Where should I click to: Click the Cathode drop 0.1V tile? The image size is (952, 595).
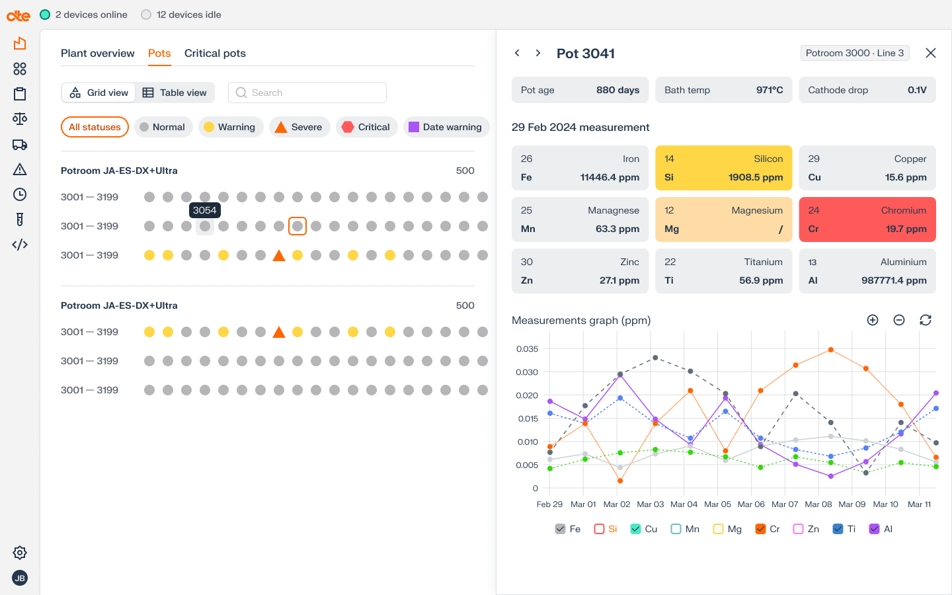[x=867, y=90]
